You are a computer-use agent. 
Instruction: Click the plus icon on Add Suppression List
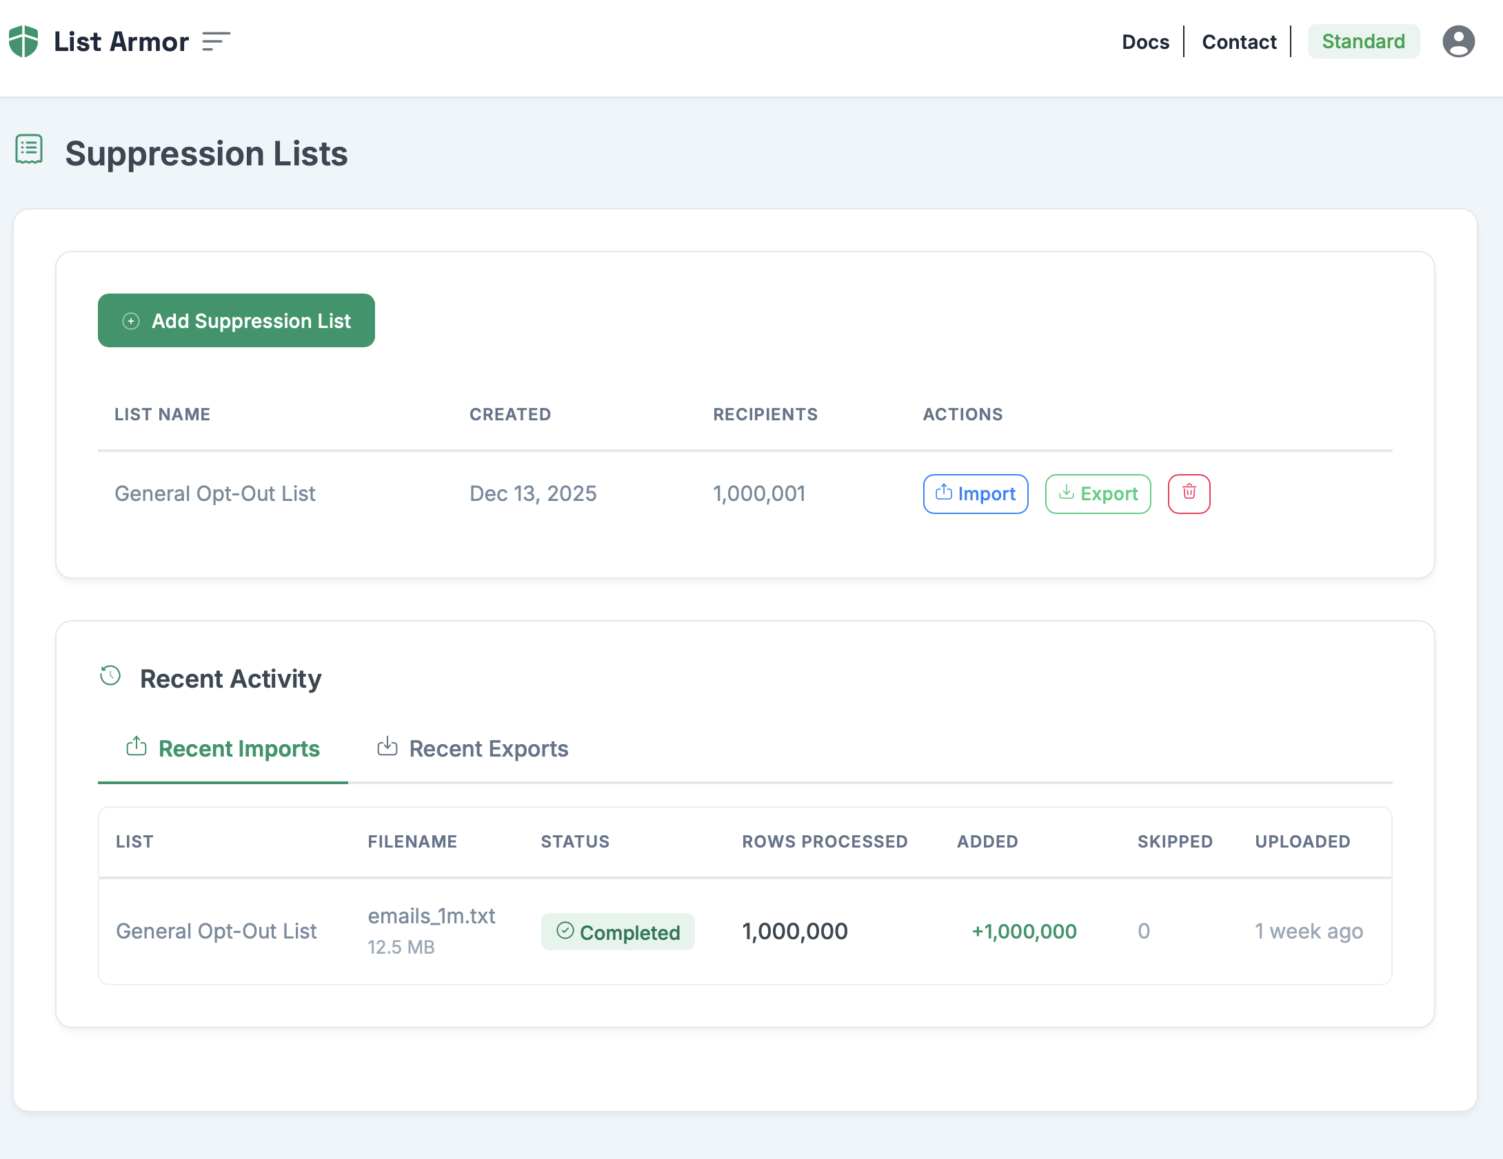tap(130, 320)
